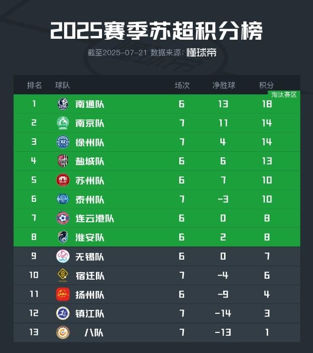Select the 宿迁队 team logo
313x353 pixels.
coord(63,275)
